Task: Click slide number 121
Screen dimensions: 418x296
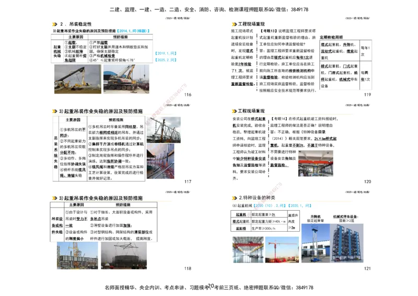Action: pyautogui.click(x=367, y=268)
